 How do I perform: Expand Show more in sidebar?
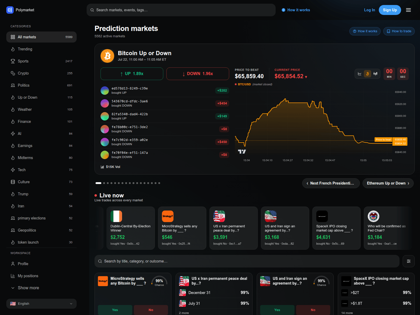click(x=41, y=288)
